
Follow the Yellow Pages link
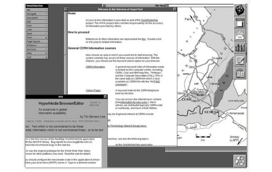click(93, 90)
